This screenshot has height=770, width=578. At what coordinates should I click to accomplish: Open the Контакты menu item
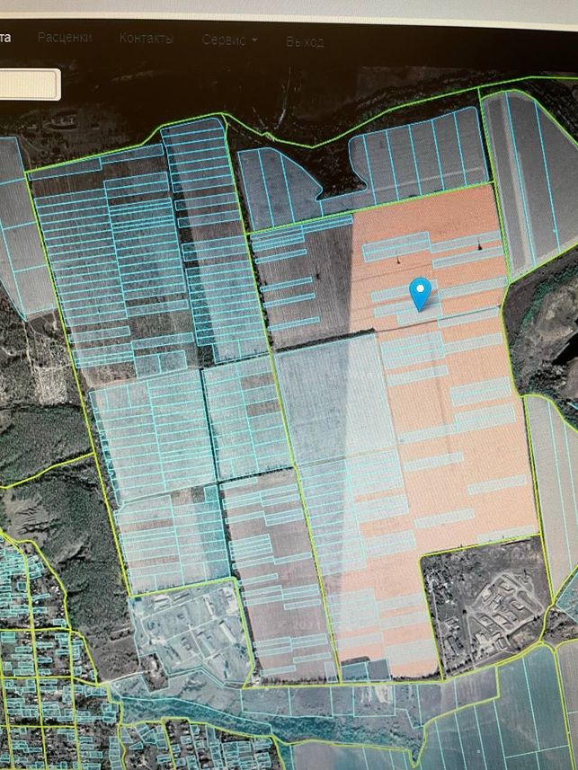(147, 39)
